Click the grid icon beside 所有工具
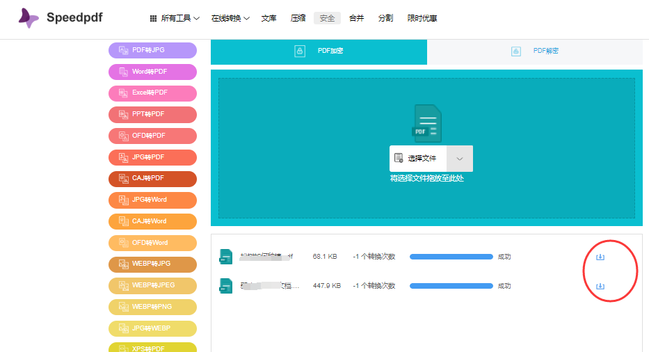 pos(153,18)
